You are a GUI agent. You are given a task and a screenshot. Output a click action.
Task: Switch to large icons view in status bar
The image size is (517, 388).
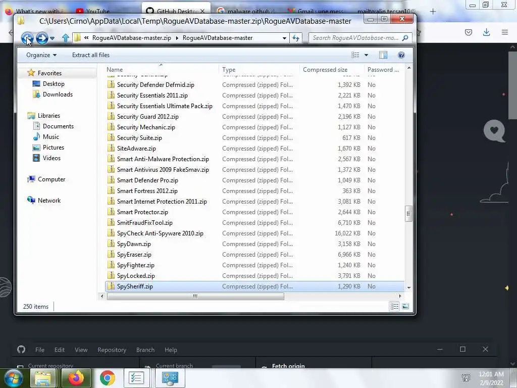(405, 307)
